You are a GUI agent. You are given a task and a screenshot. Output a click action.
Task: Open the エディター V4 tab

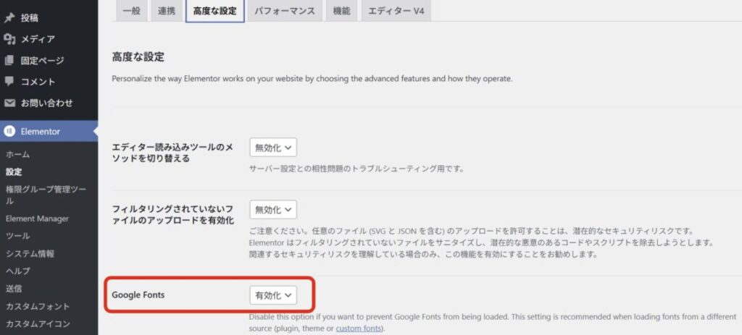[396, 12]
